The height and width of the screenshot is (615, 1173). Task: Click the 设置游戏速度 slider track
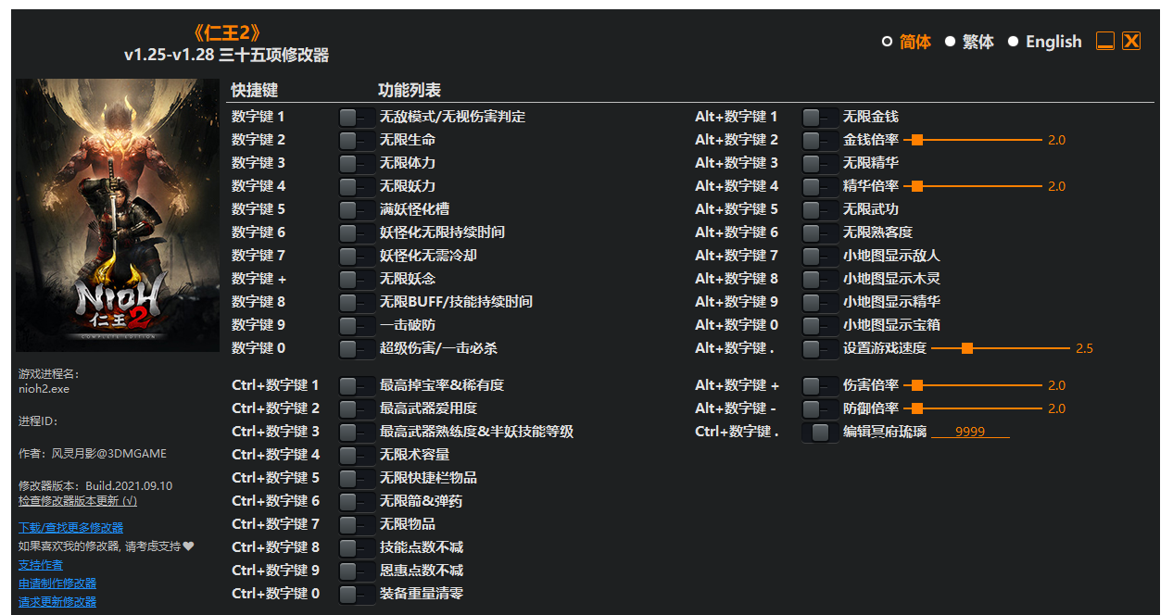[1001, 348]
